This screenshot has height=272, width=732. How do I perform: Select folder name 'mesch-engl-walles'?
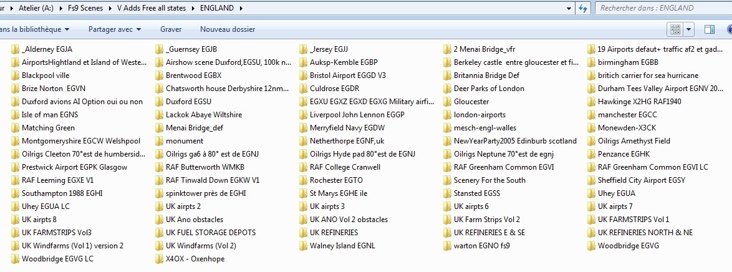pos(485,128)
